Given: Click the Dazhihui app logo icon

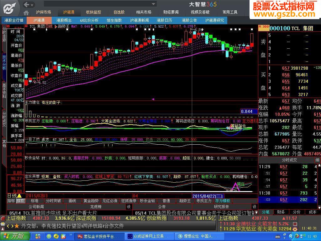Looking at the screenshot, I should (x=9, y=8).
